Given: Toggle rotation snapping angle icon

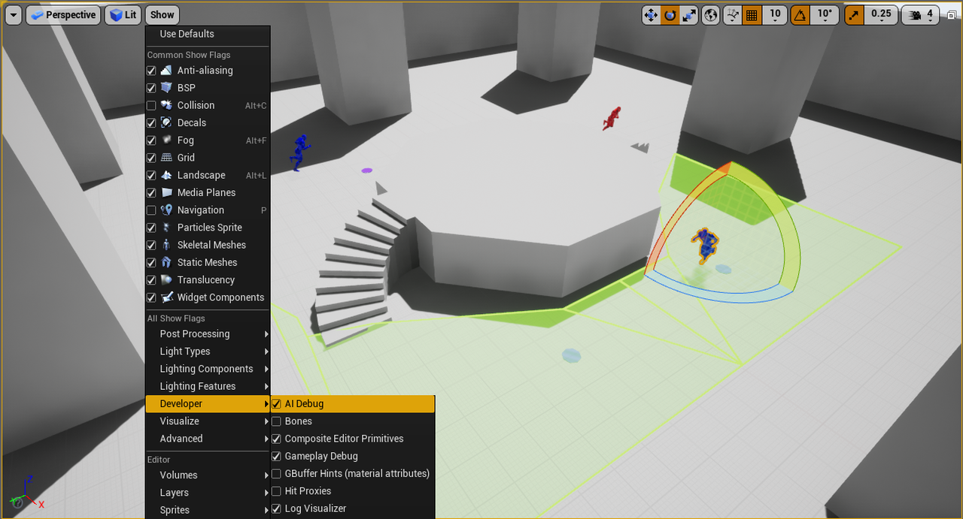Looking at the screenshot, I should pyautogui.click(x=801, y=14).
